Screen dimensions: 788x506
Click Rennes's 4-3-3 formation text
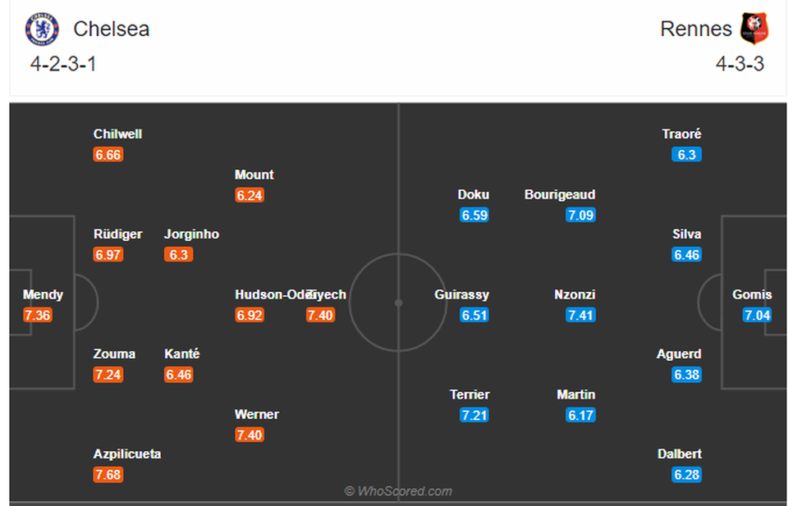[740, 64]
